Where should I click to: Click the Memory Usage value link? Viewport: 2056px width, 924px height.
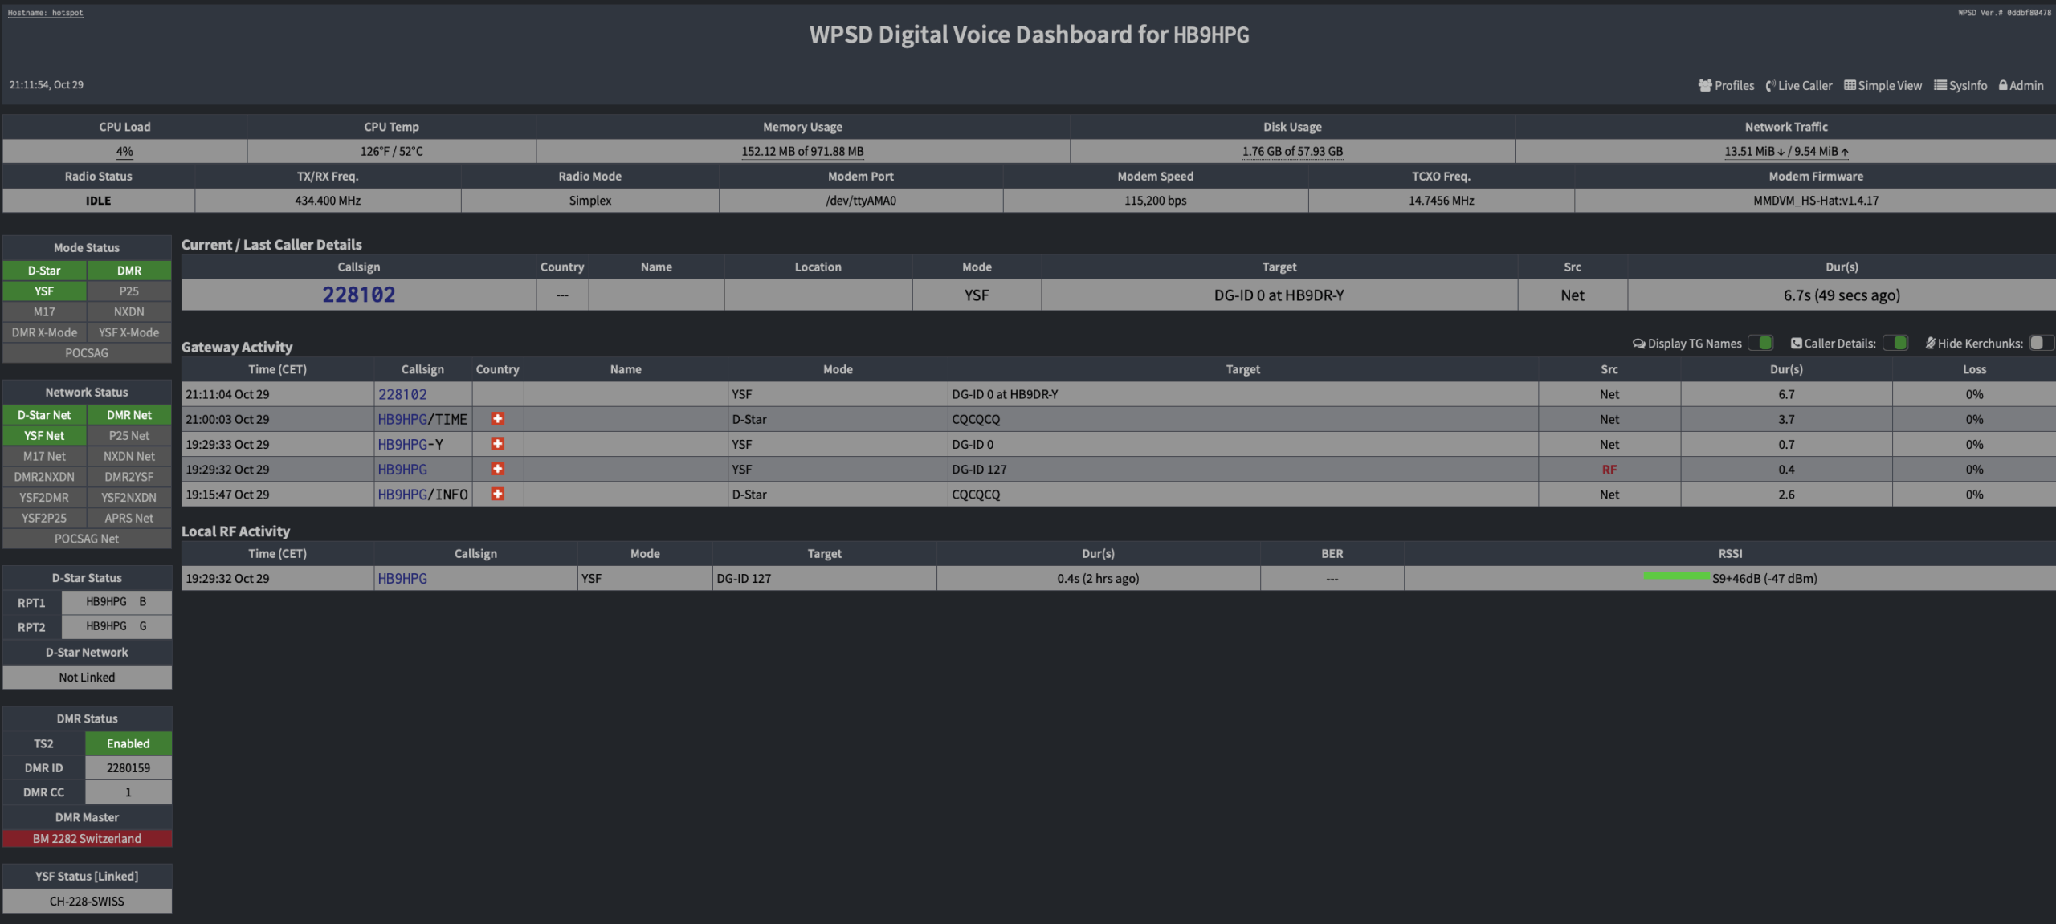[802, 151]
